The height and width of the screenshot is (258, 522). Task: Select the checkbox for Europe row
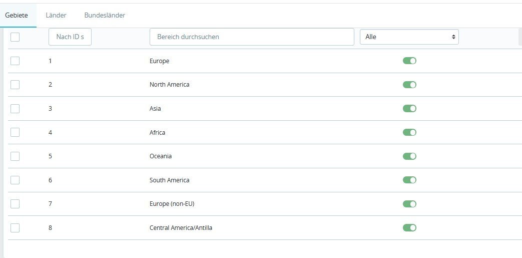(15, 61)
